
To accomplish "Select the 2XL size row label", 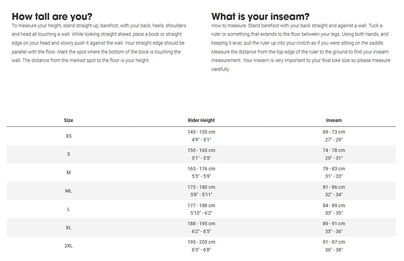I will click(x=69, y=246).
